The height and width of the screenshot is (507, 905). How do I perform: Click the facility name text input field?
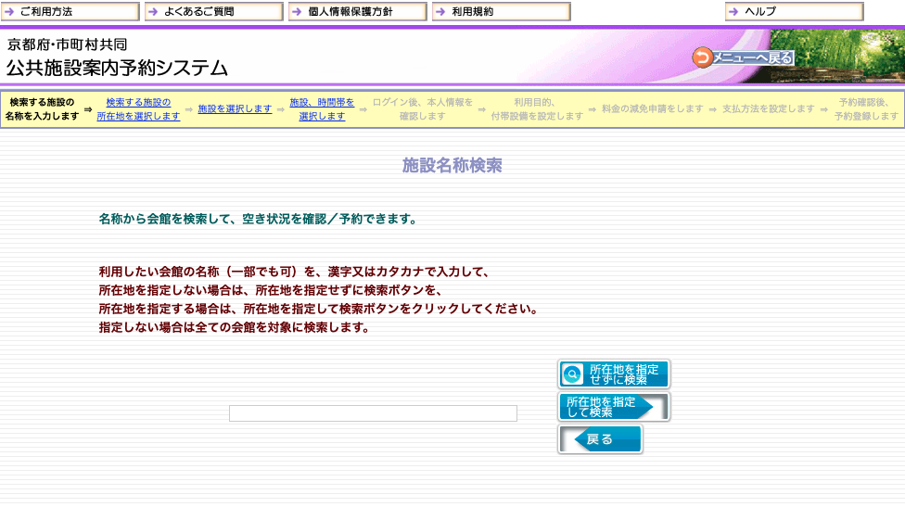coord(373,413)
